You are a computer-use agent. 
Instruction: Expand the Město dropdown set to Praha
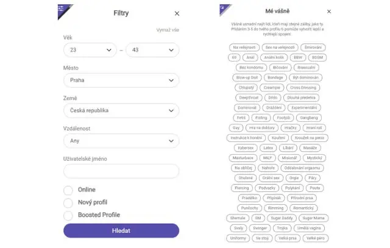point(121,80)
